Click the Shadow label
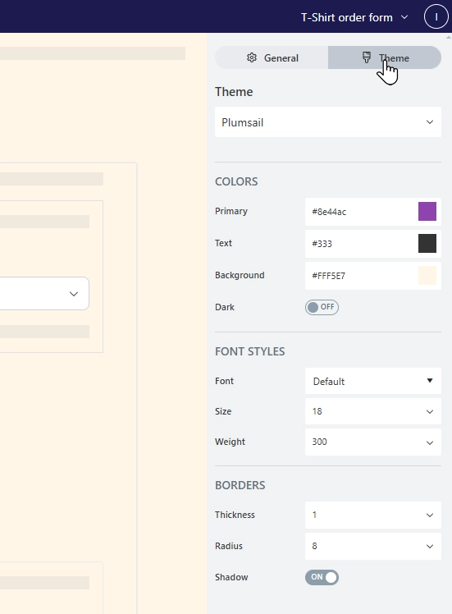The width and height of the screenshot is (452, 614). click(231, 577)
